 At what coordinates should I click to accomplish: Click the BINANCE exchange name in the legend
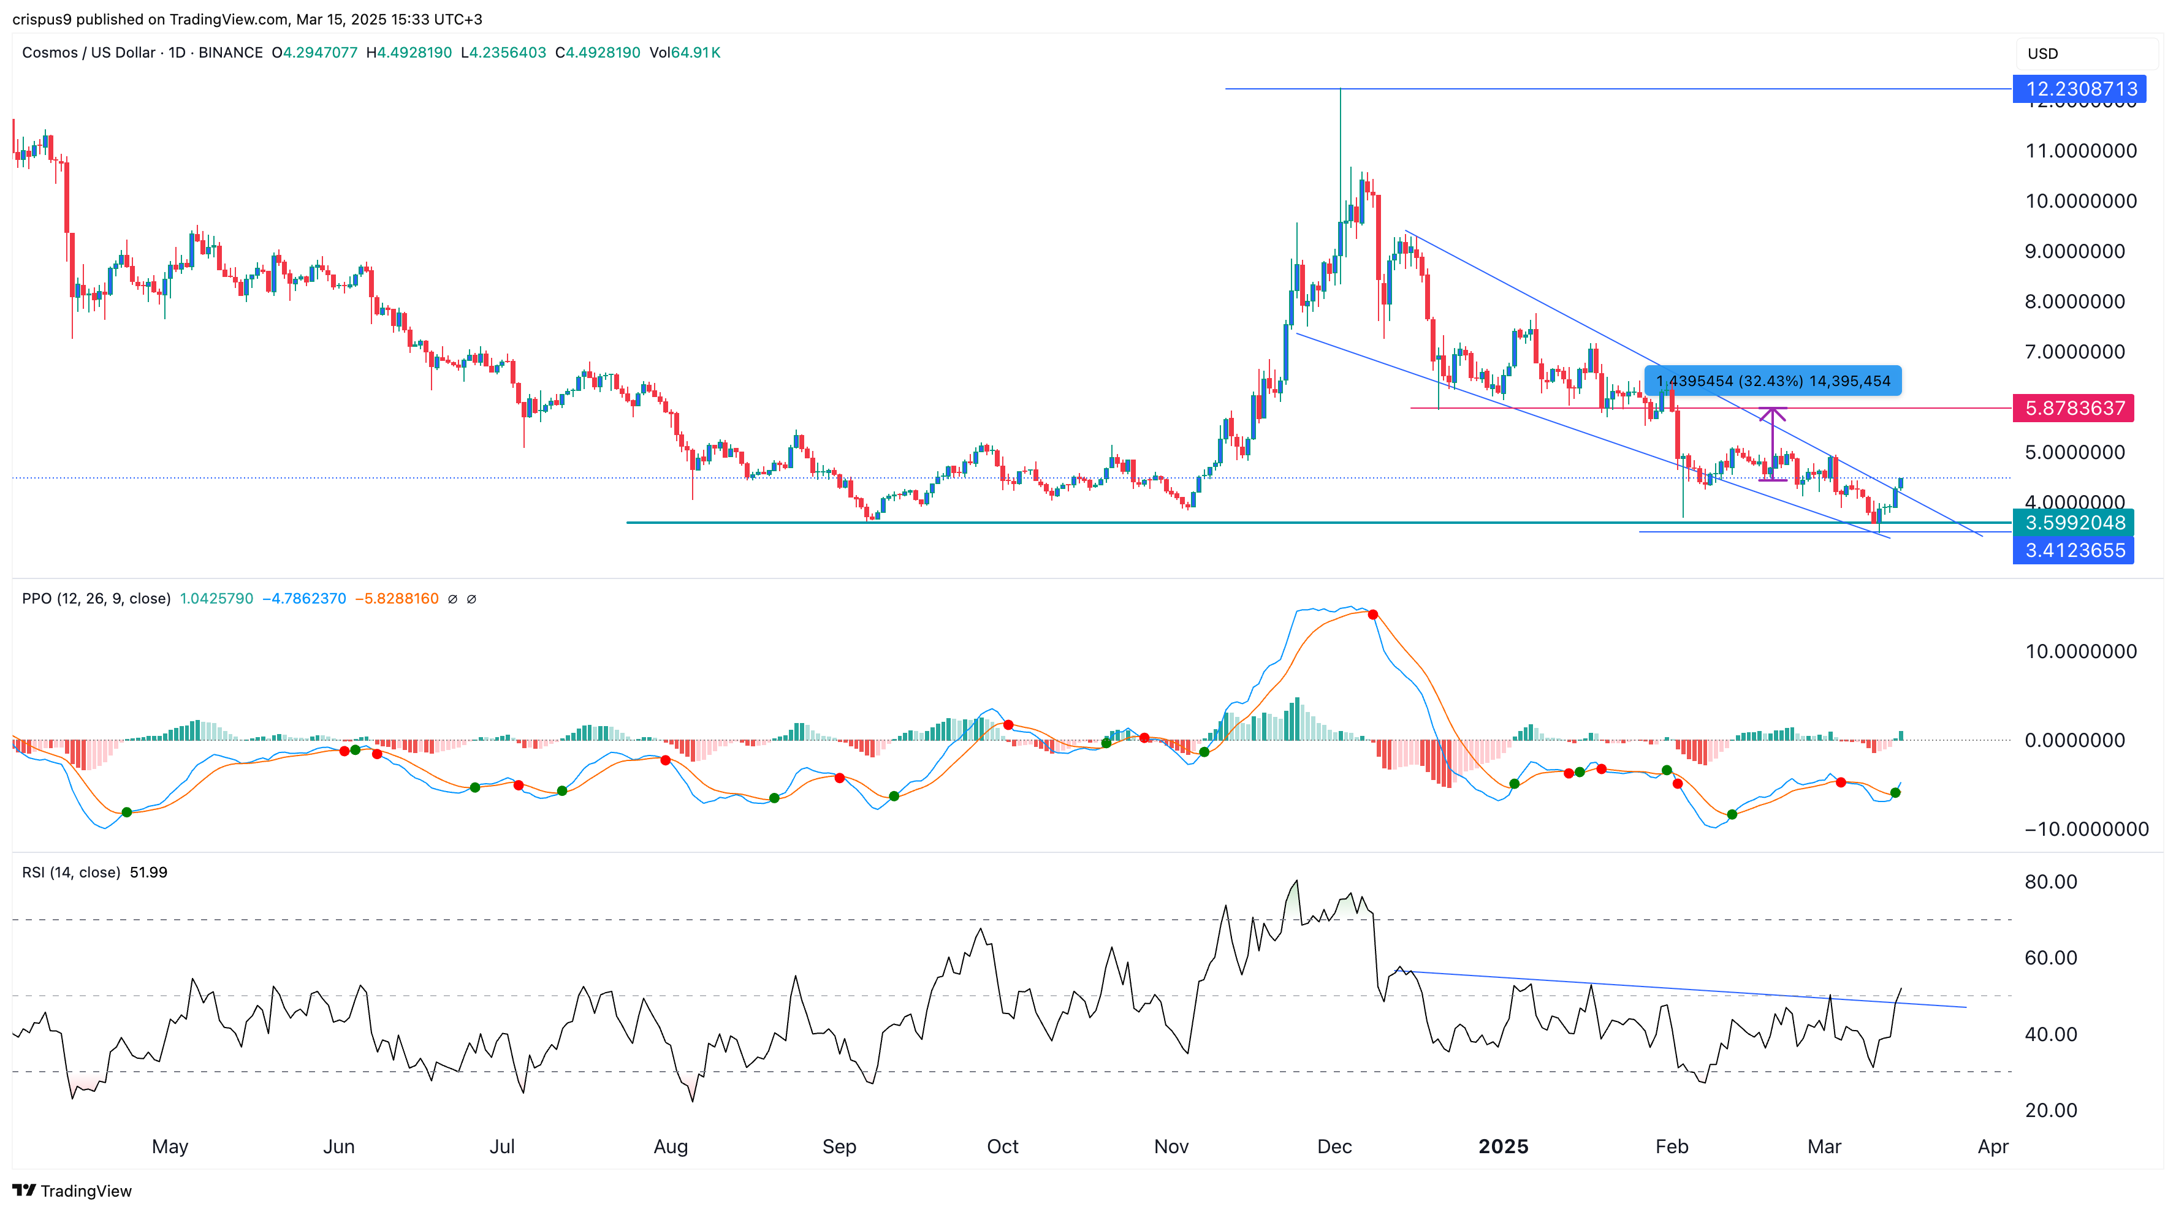(229, 52)
